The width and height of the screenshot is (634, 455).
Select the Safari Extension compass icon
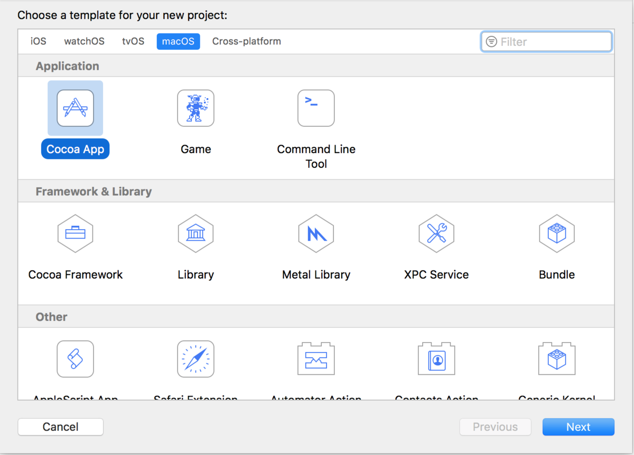pos(195,359)
